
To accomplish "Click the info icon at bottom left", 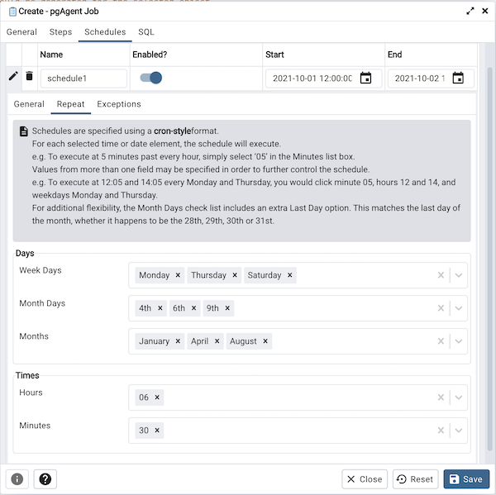I will coord(17,479).
